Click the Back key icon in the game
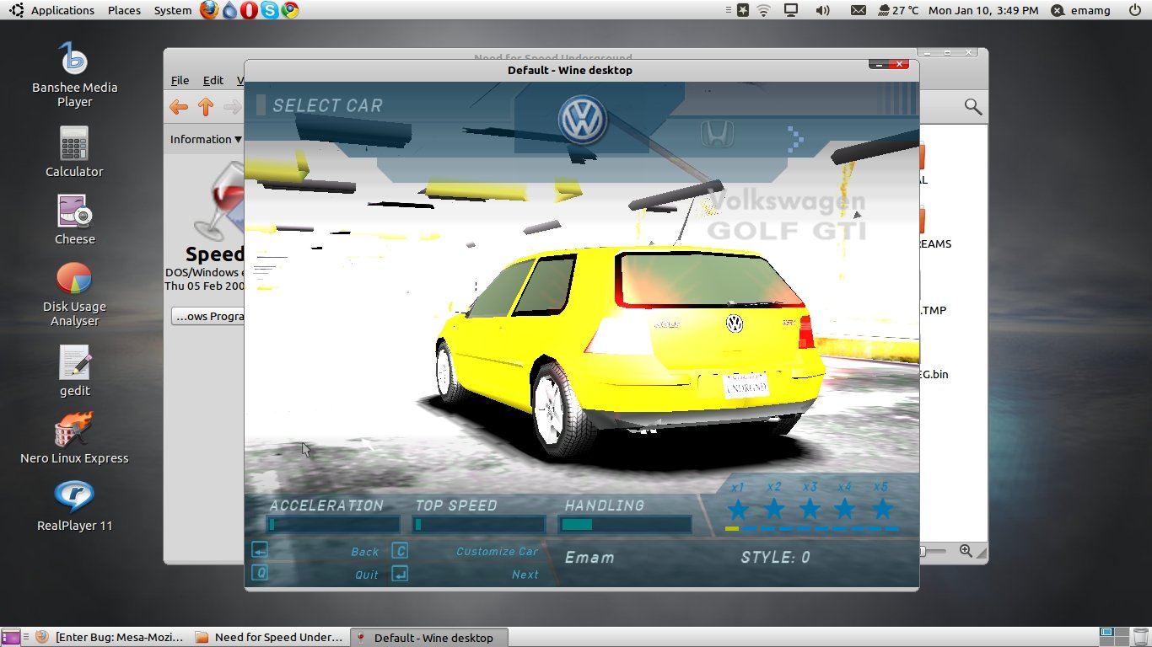 (x=260, y=551)
